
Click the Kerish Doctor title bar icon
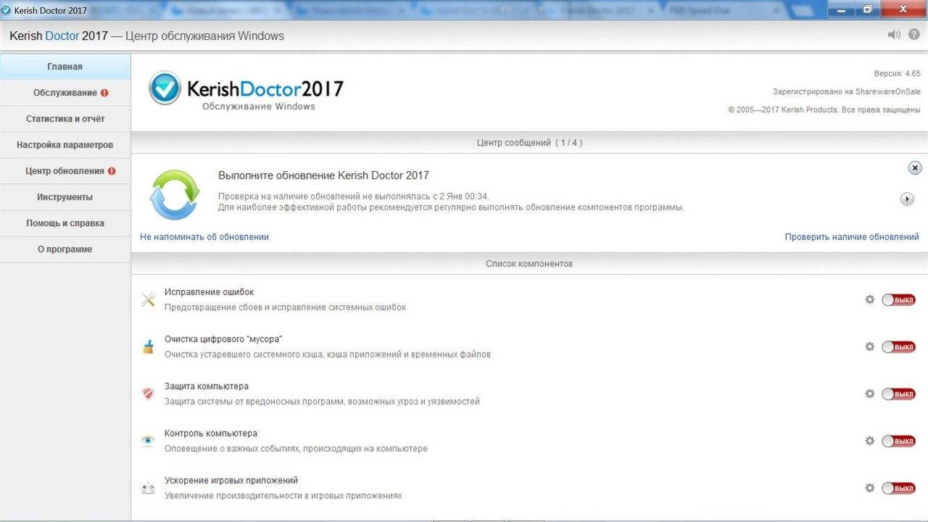7,10
